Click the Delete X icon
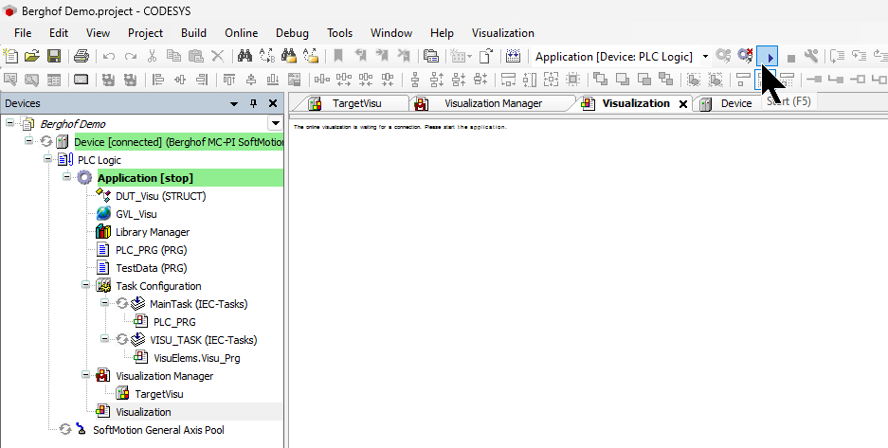Image resolution: width=888 pixels, height=448 pixels. (217, 56)
